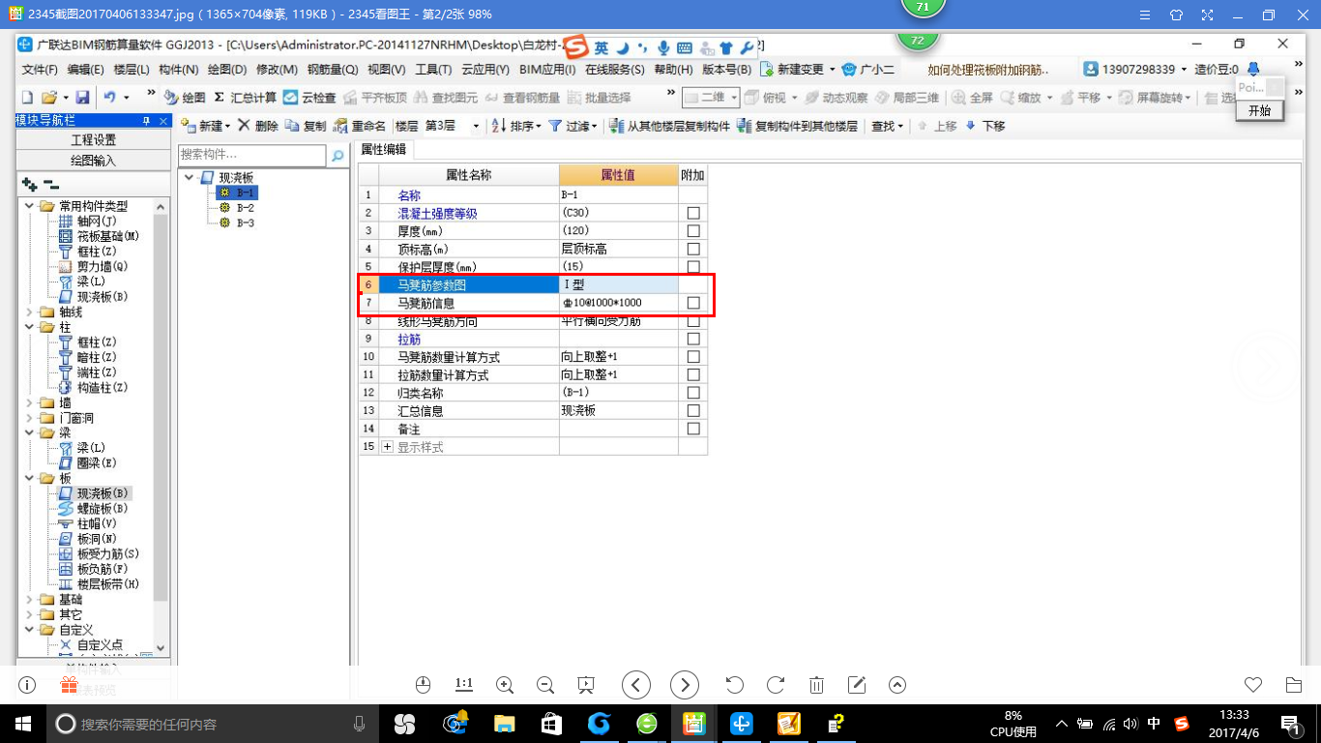Image resolution: width=1321 pixels, height=743 pixels.
Task: Switch to the 属性编辑 tab
Action: [x=384, y=149]
